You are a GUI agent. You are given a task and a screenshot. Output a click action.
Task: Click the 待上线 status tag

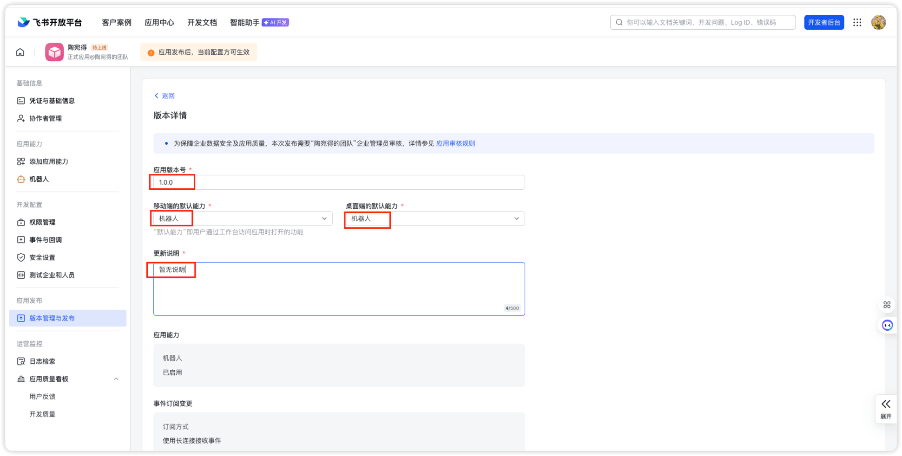pyautogui.click(x=99, y=47)
